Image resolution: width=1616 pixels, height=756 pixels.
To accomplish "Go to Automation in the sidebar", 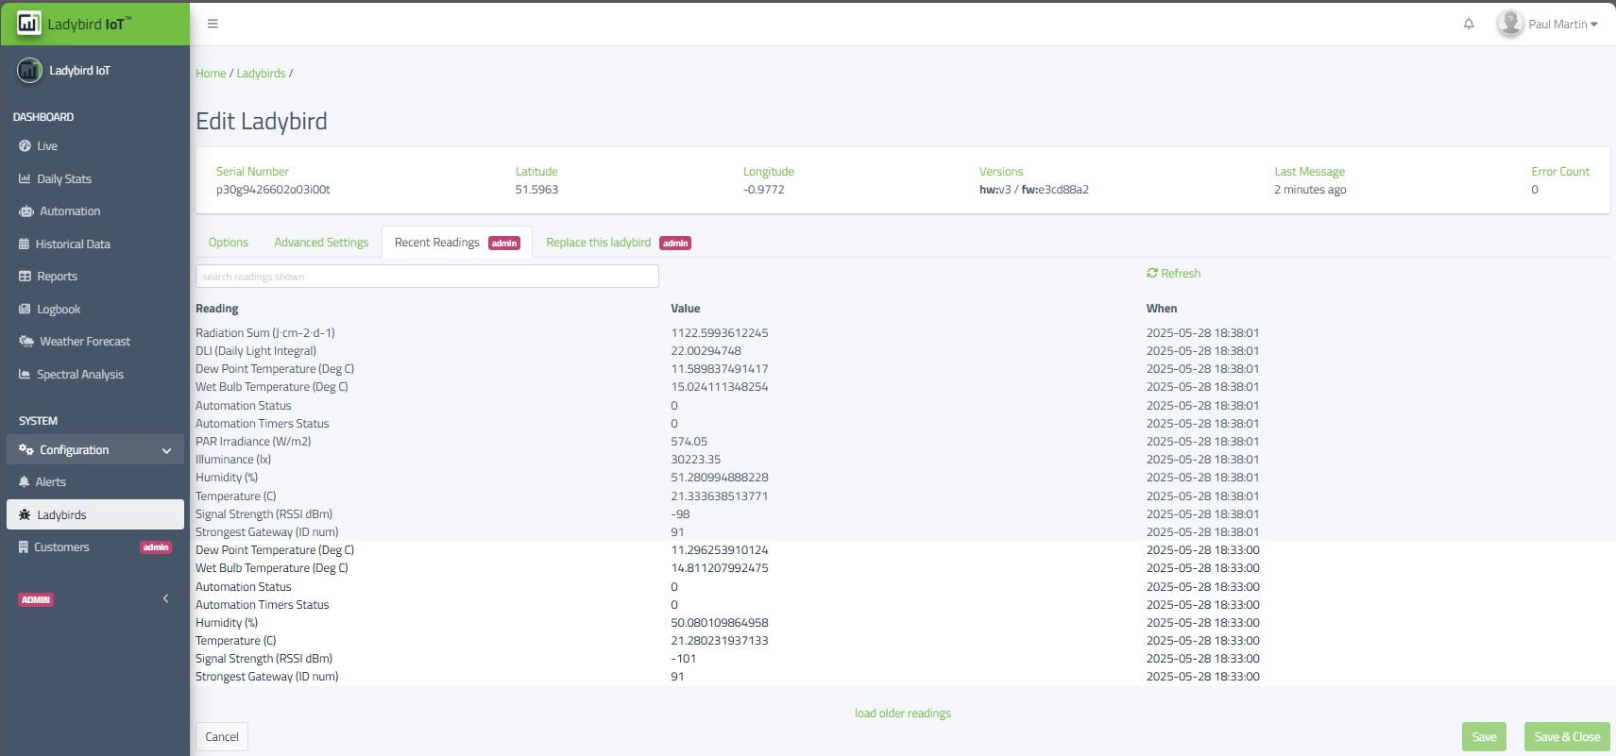I will (x=70, y=211).
